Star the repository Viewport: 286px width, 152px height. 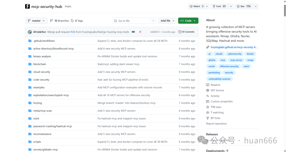tap(244, 6)
